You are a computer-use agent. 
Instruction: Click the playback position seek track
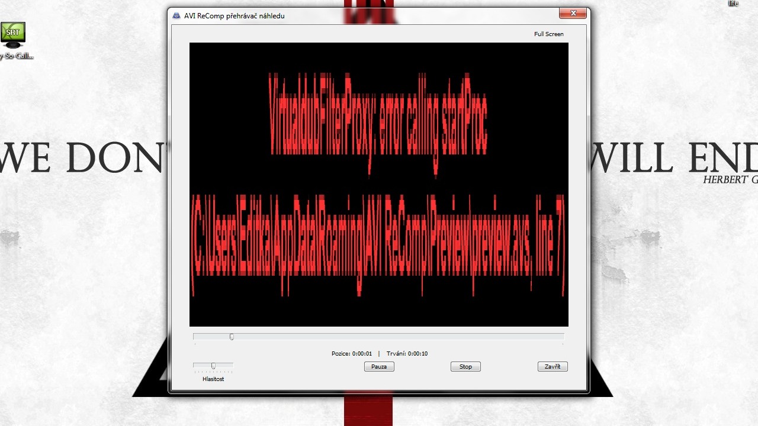pyautogui.click(x=378, y=337)
